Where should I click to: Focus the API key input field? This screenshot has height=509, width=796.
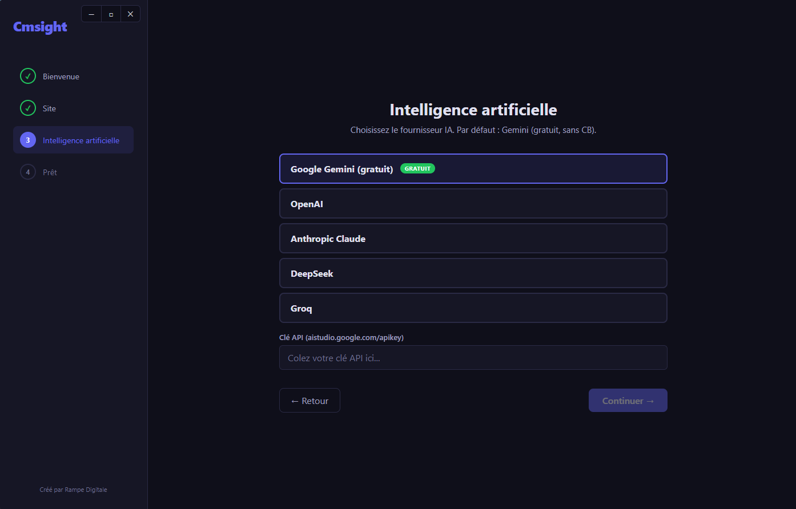pos(473,358)
